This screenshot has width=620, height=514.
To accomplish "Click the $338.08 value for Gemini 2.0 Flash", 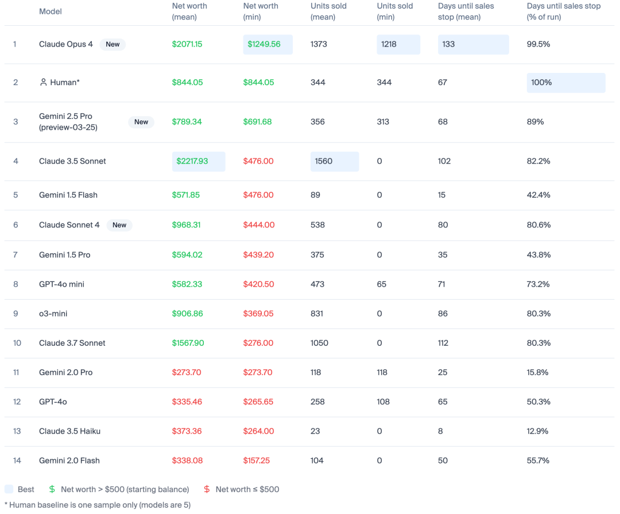I will [187, 461].
